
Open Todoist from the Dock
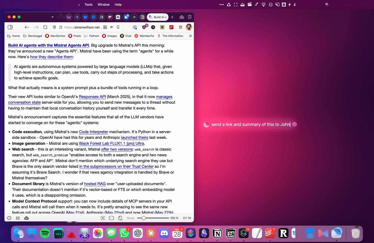pos(270,233)
